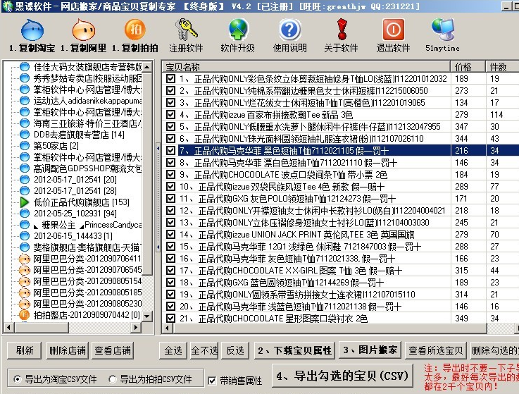Select icon beside 第50家店 [2]
Viewport: 519px width, 394px height.
tap(25, 146)
